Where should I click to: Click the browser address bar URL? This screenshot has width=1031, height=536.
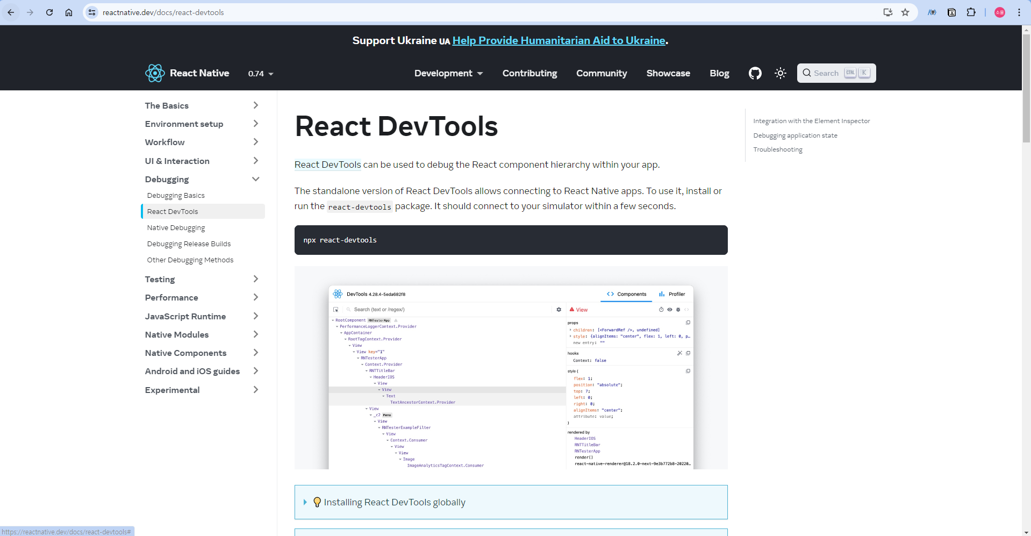tap(163, 12)
